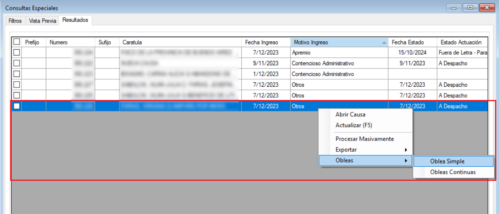Choose Abrir Causa from context menu

pos(350,114)
